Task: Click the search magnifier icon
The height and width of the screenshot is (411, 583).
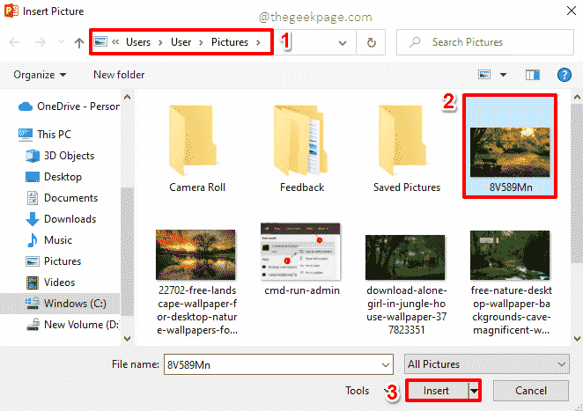Action: click(x=415, y=42)
